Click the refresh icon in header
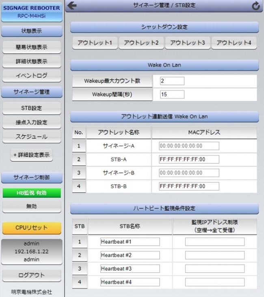 [255, 6]
